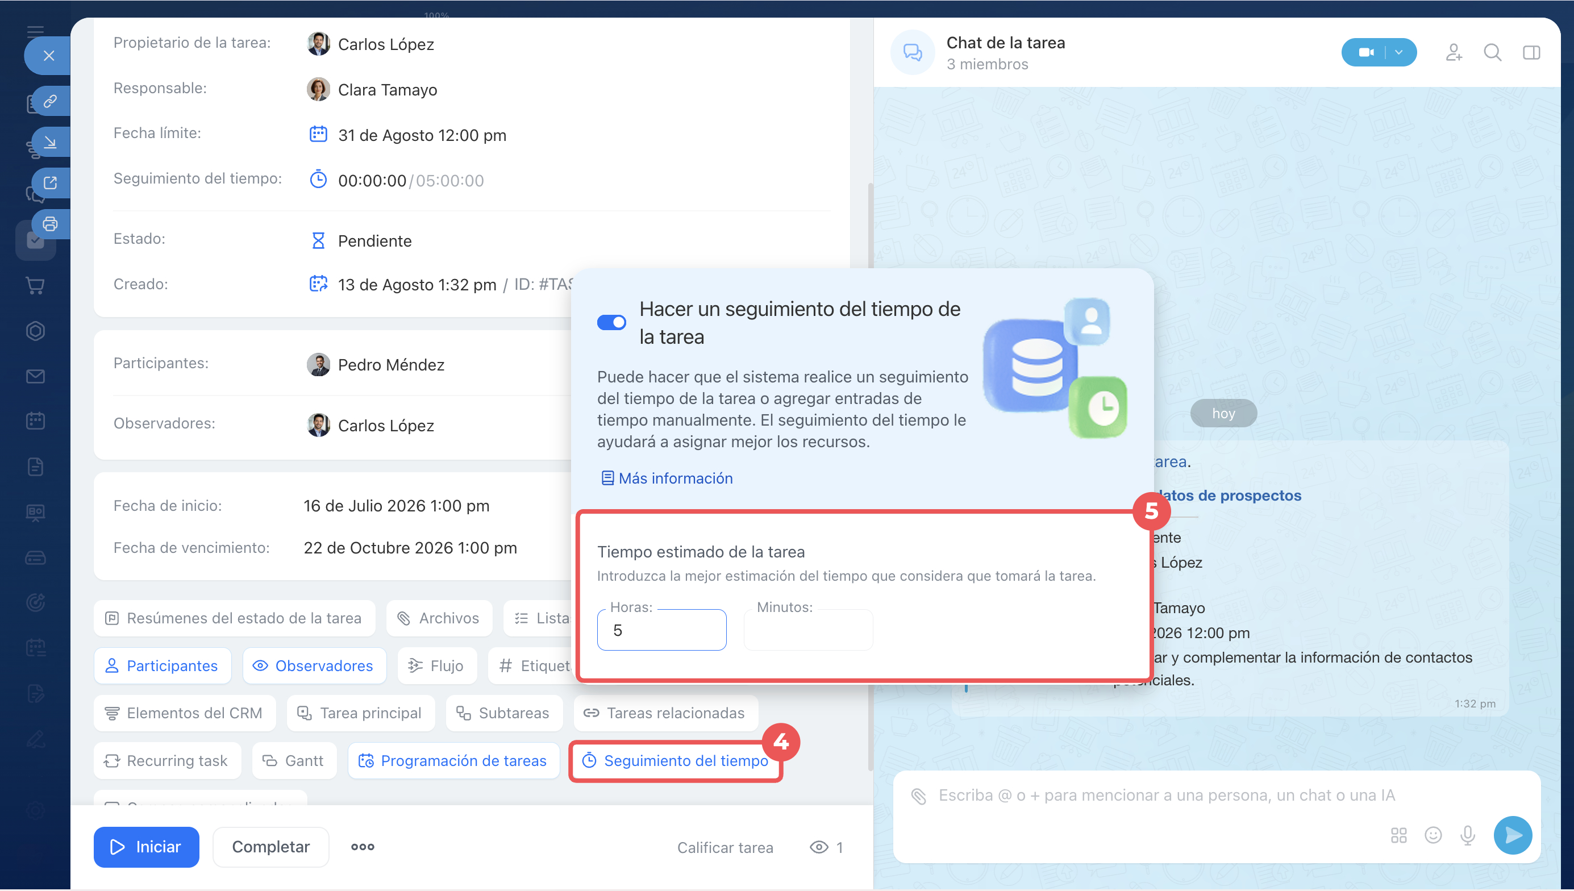Click the Completar button
This screenshot has height=891, width=1574.
271,847
